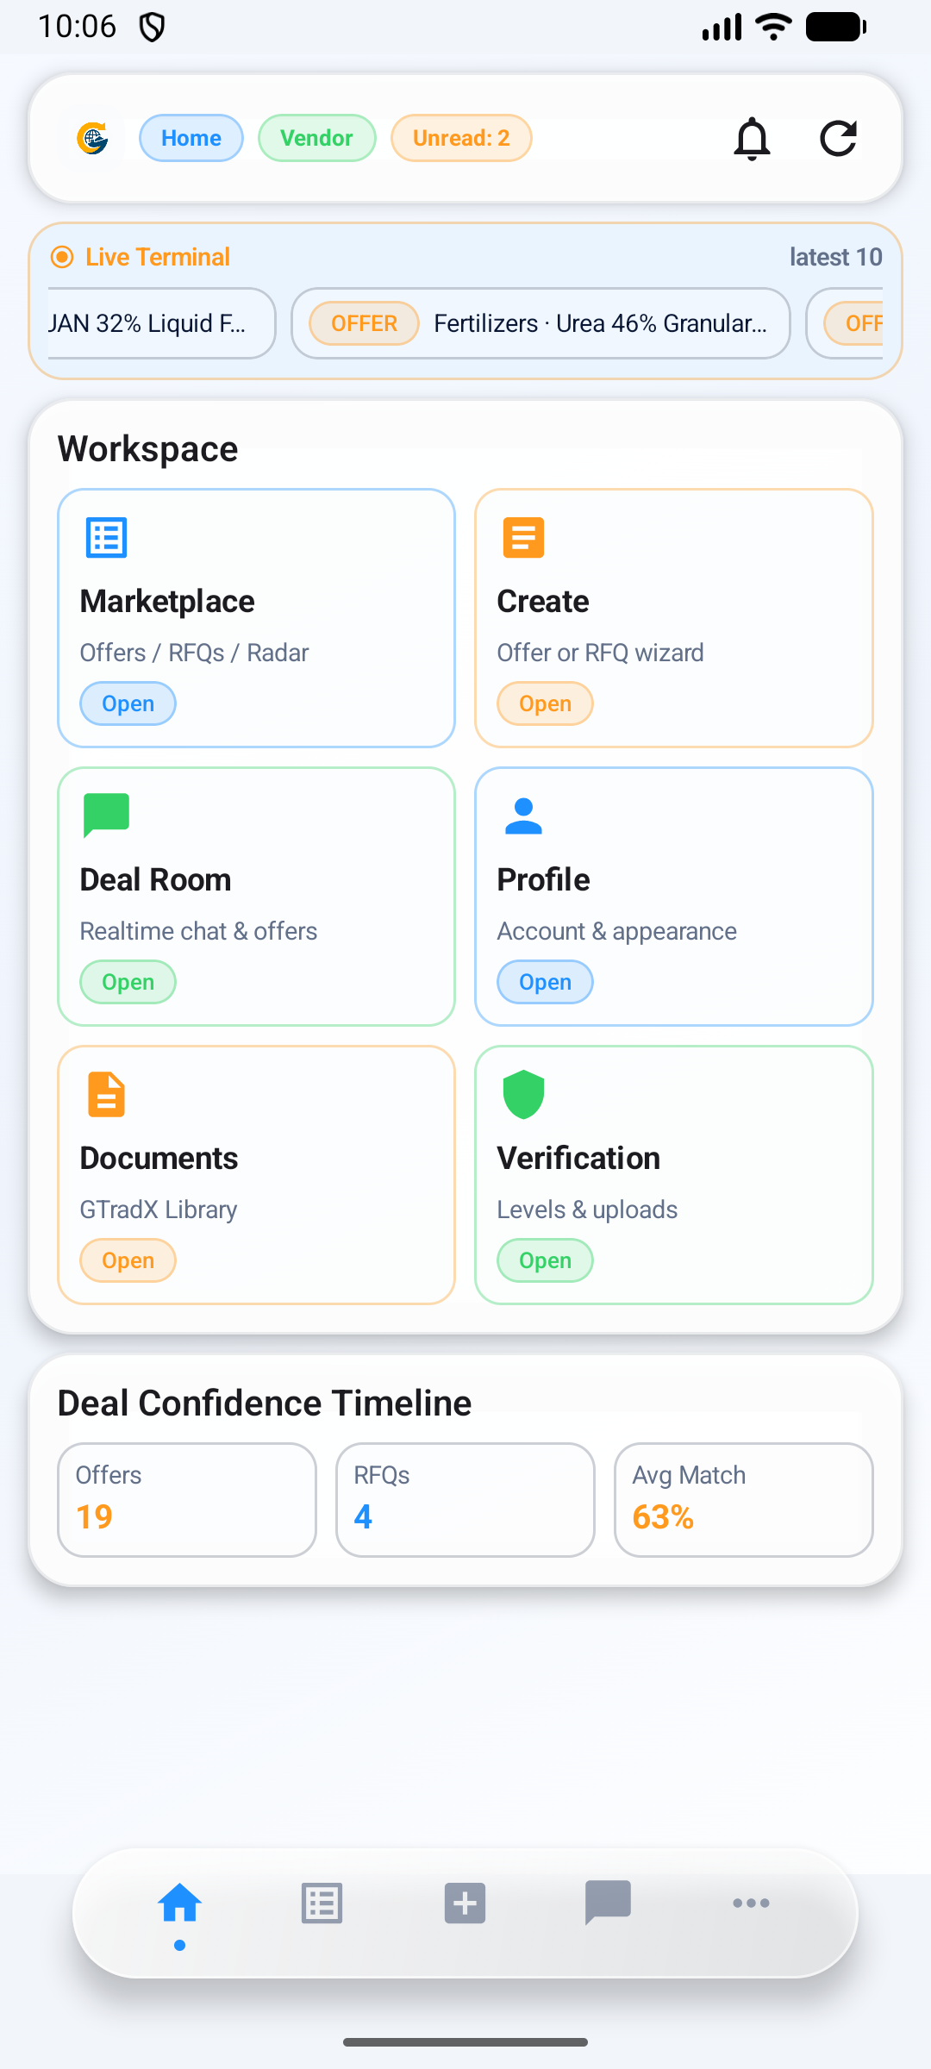Tap the Home chip in header
The width and height of the screenshot is (931, 2069).
click(191, 138)
